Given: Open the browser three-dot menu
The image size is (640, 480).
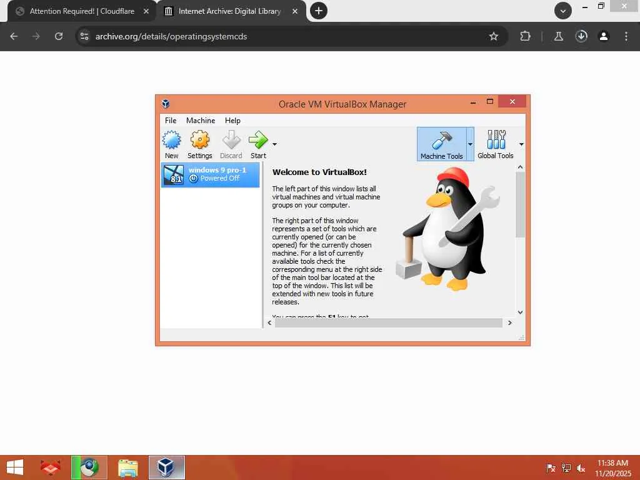Looking at the screenshot, I should click(626, 36).
